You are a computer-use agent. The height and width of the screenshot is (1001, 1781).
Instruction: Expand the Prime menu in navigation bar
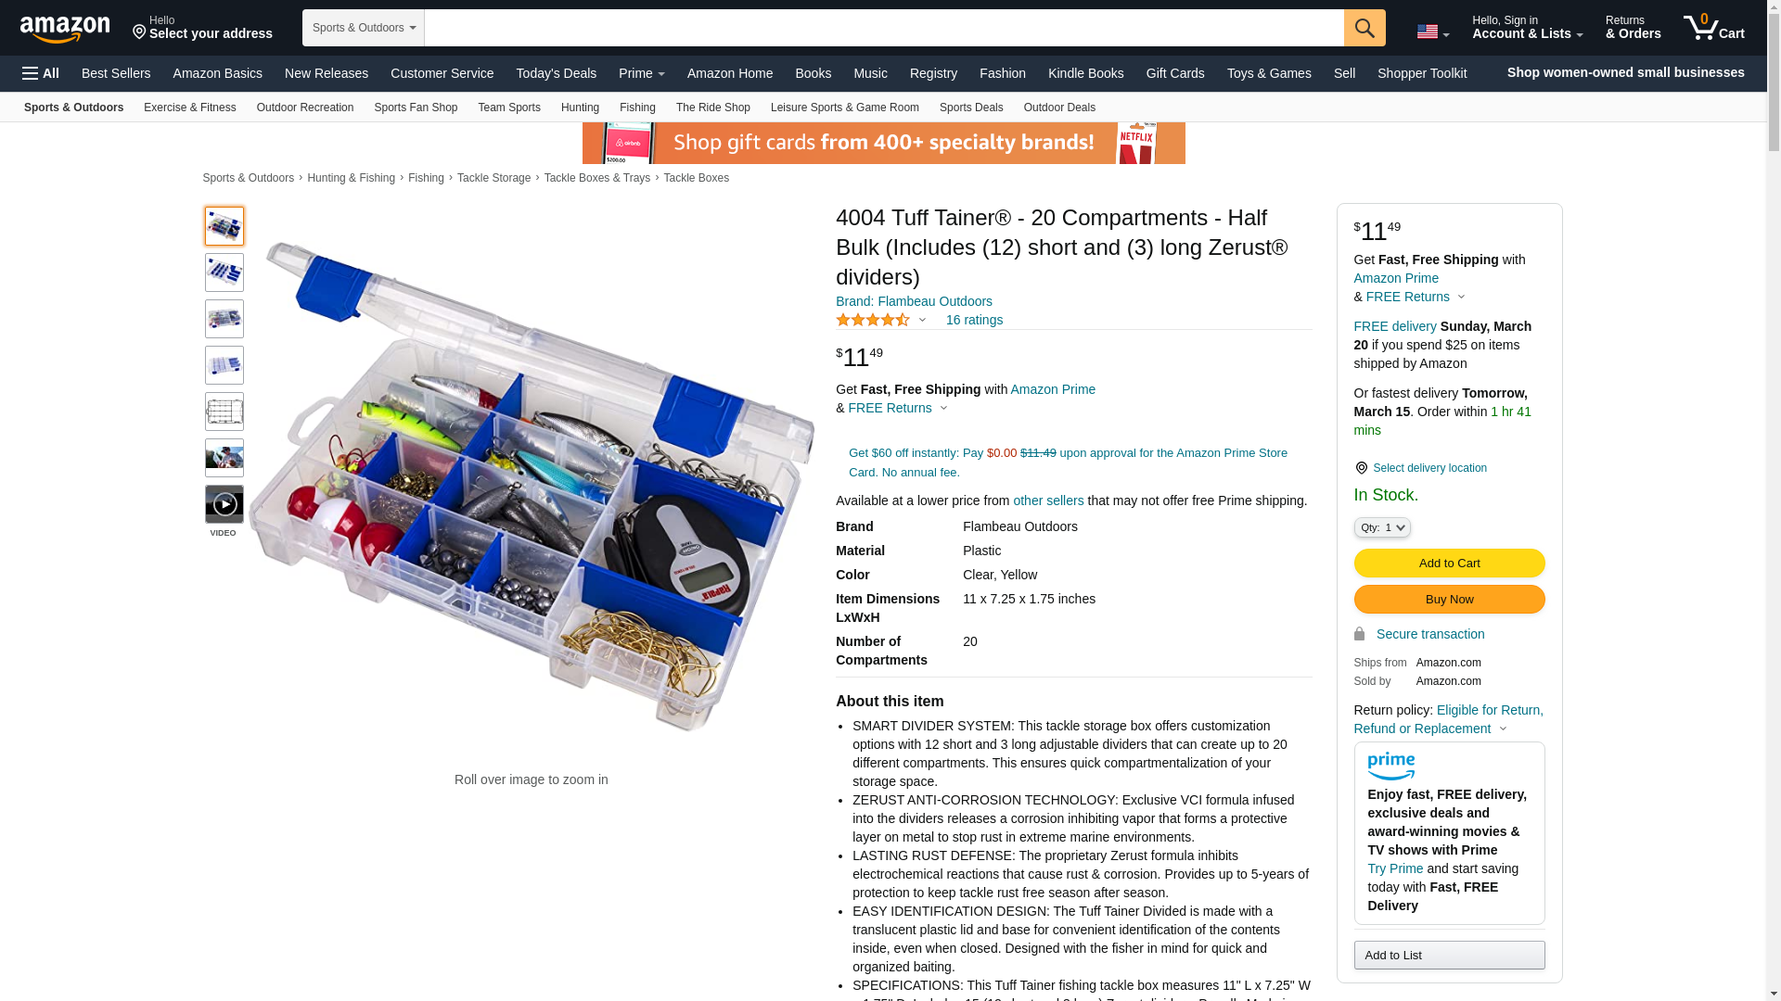click(641, 73)
